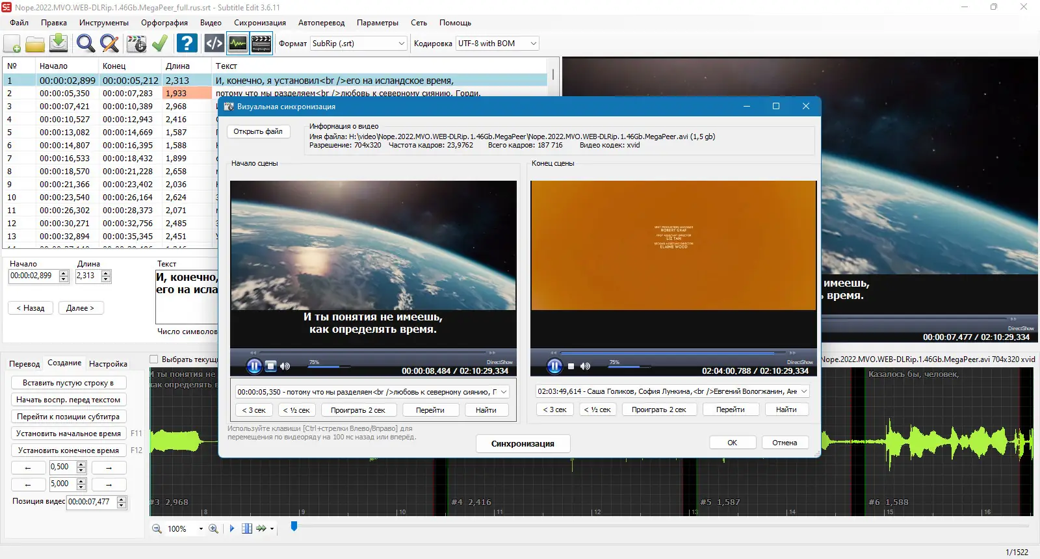1040x559 pixels.
Task: Pause the start scene video player
Action: coord(254,367)
